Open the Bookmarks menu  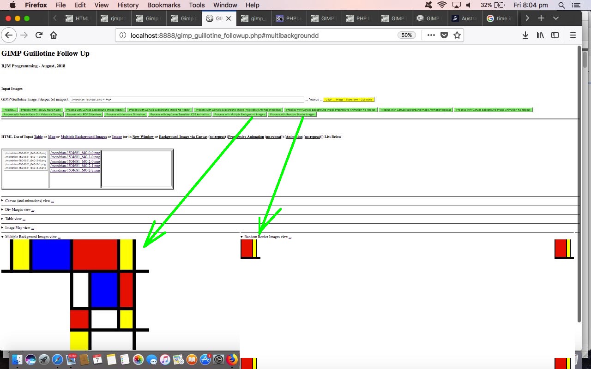click(164, 5)
